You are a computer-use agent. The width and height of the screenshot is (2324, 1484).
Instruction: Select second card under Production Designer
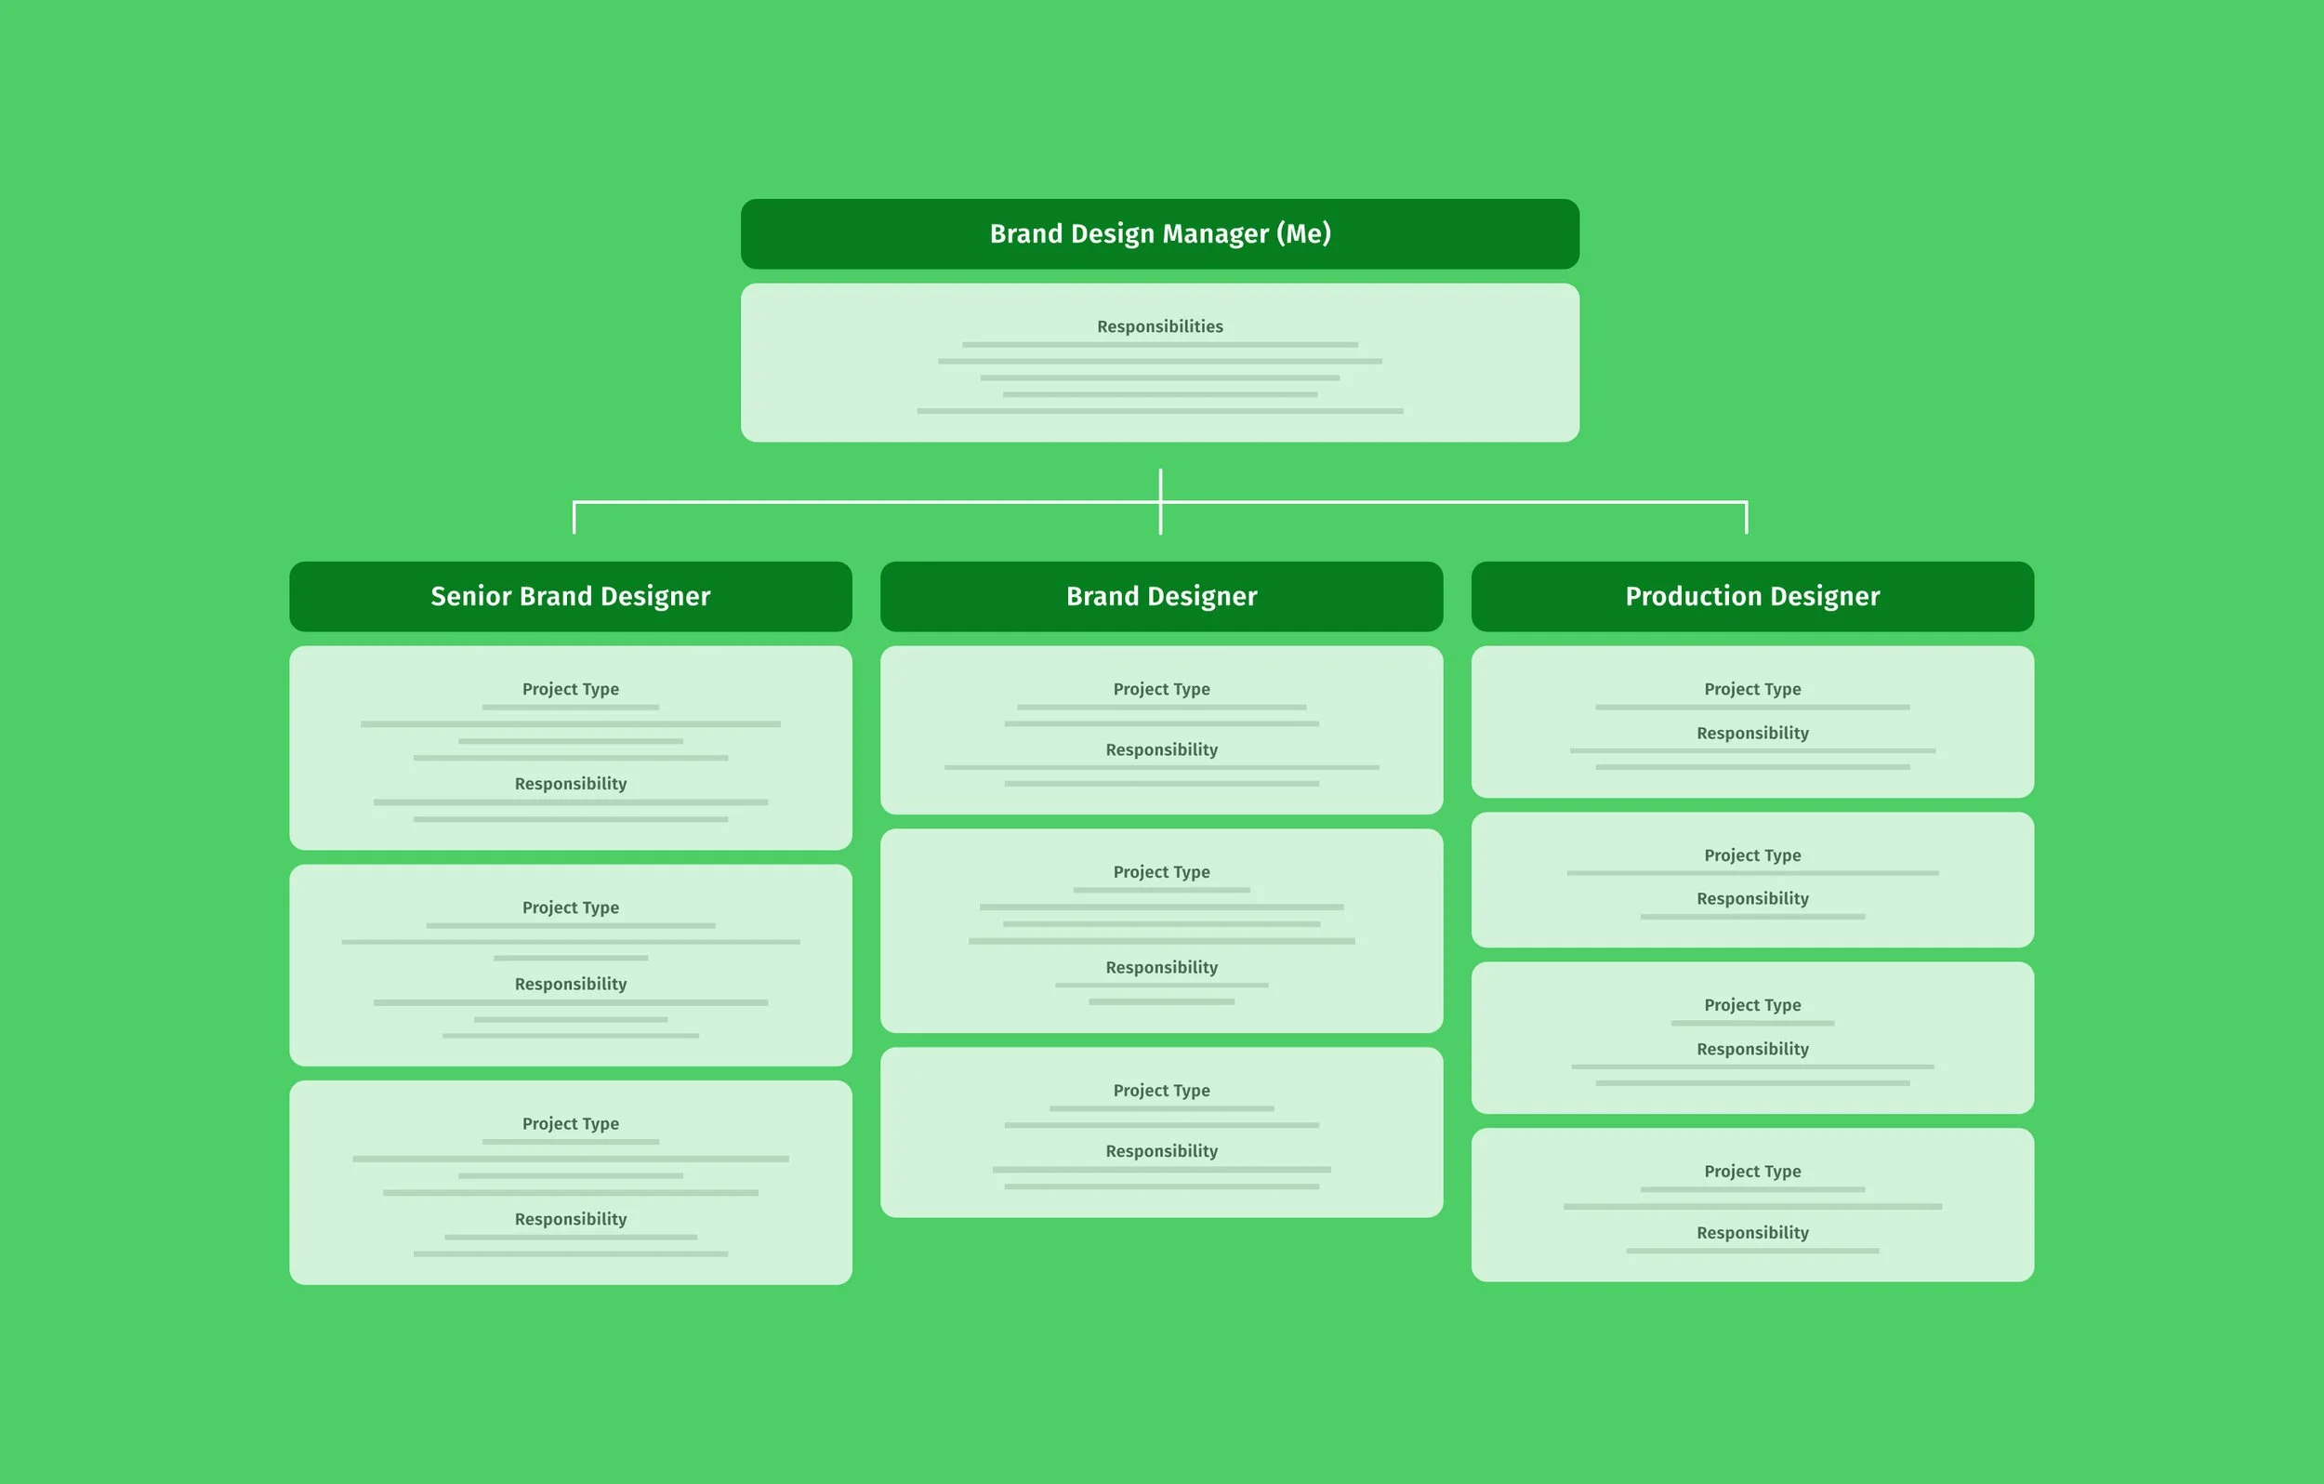point(1751,880)
